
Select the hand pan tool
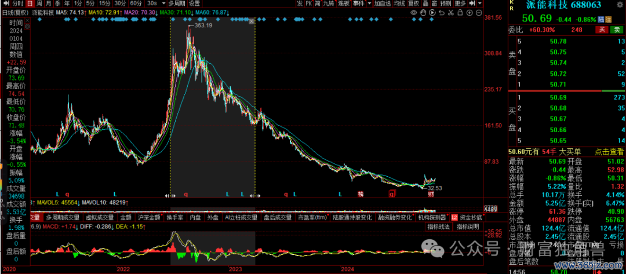(x=423, y=13)
